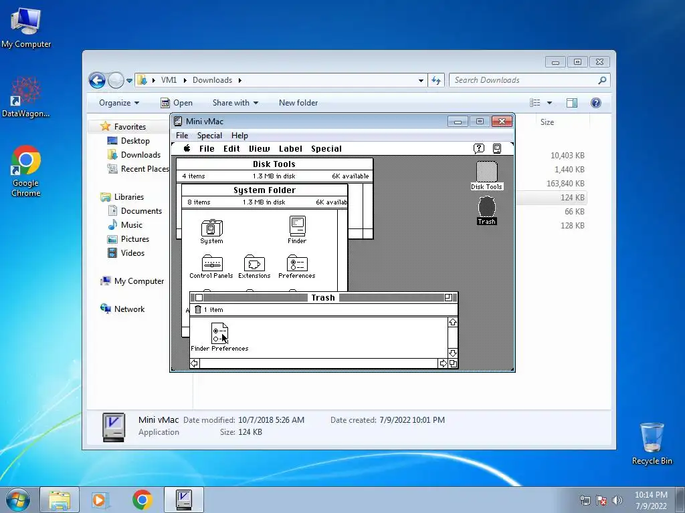
Task: Open the bold Special menu in Mac menu bar
Action: click(x=326, y=149)
